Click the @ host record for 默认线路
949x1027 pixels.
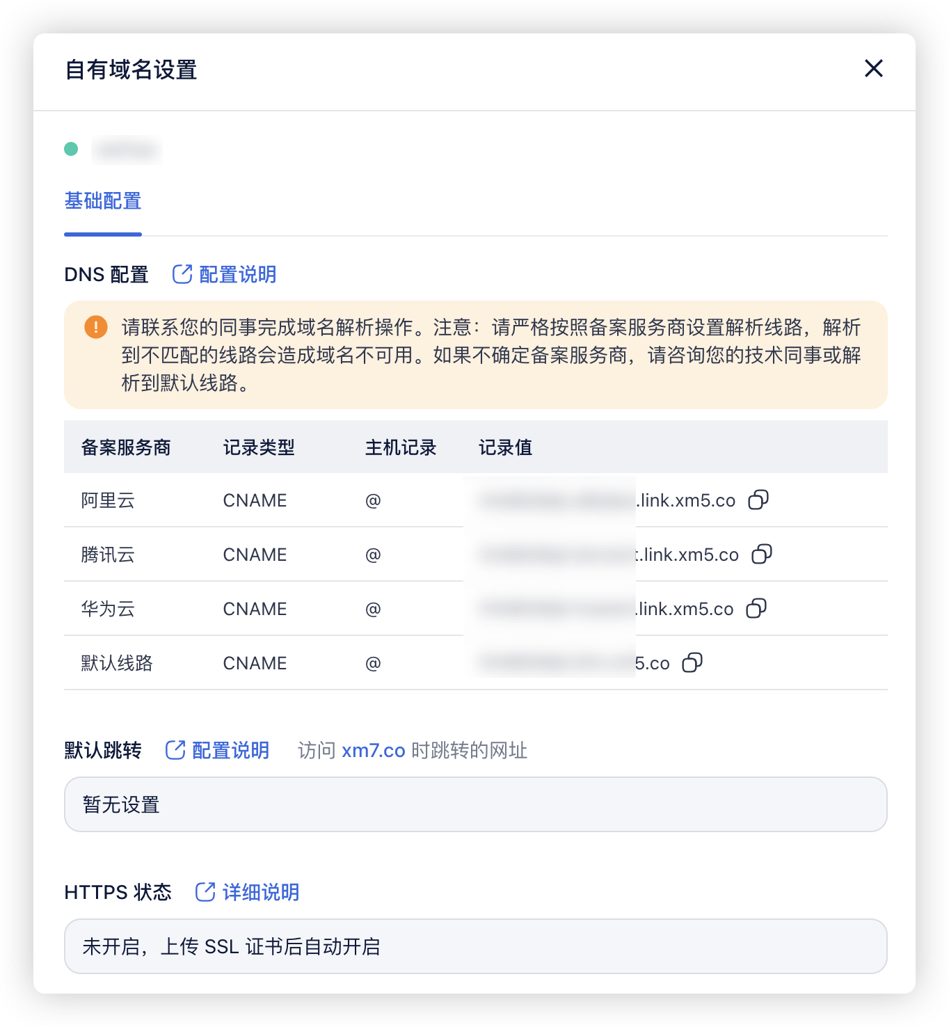(373, 663)
